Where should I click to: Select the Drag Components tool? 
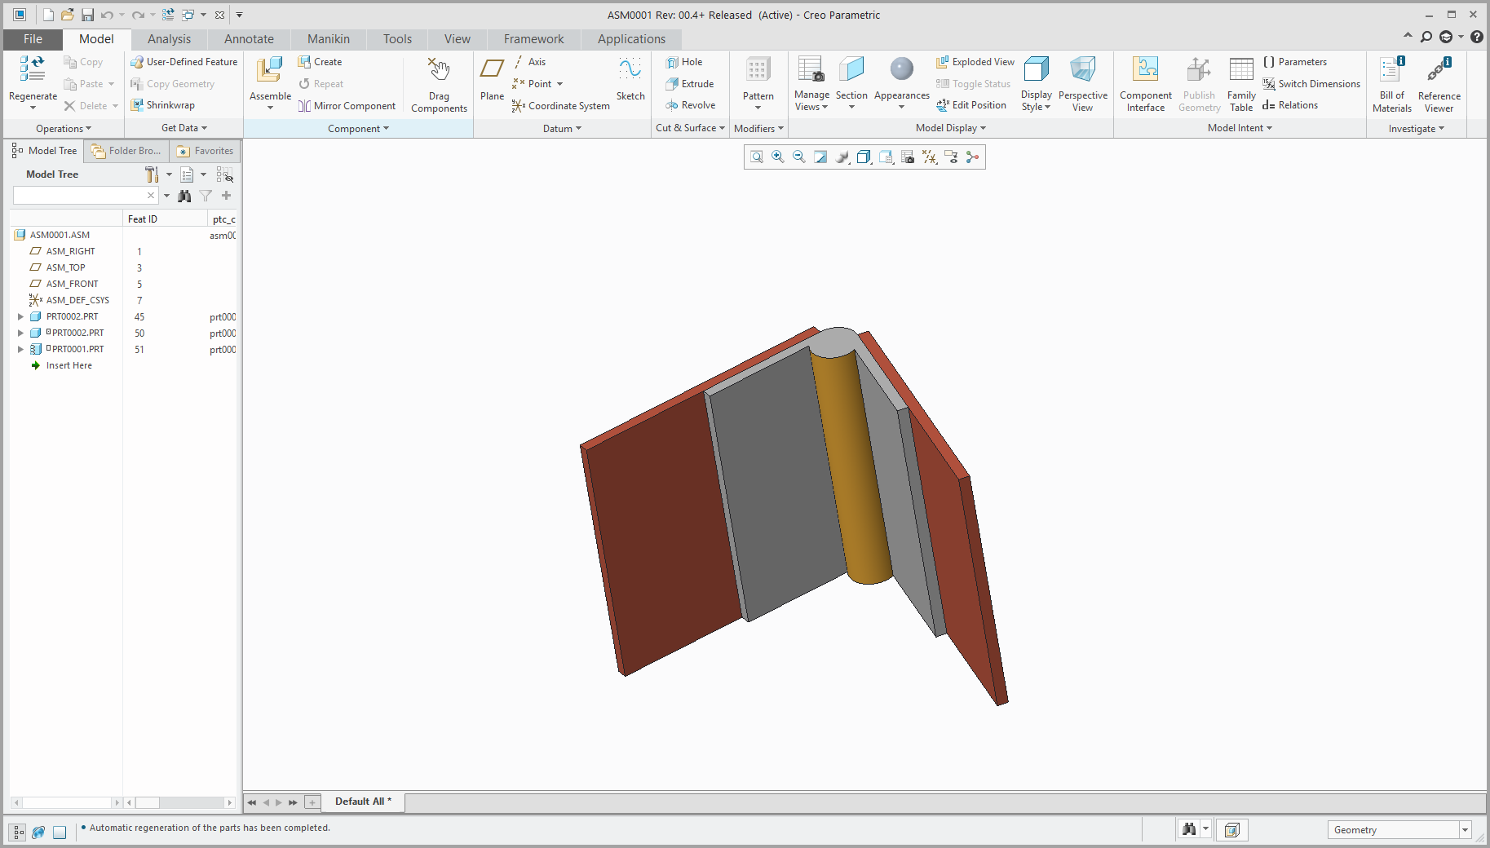click(x=439, y=85)
